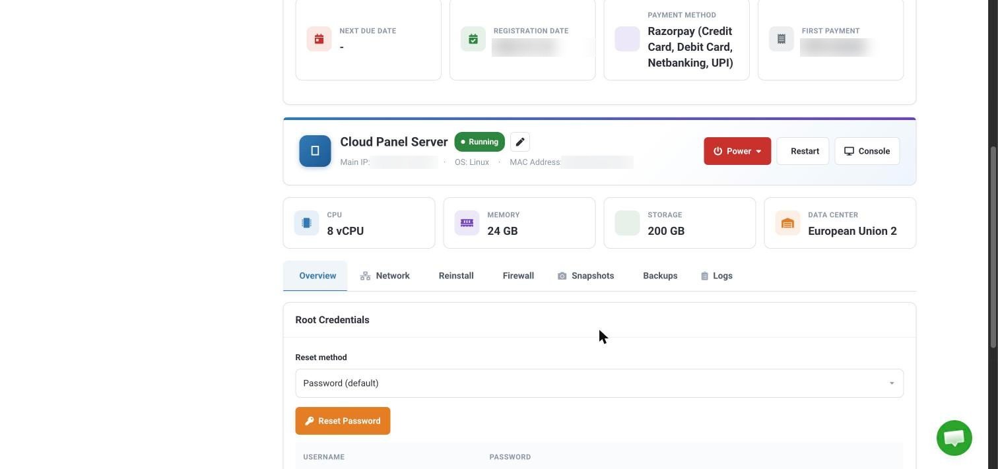This screenshot has width=998, height=469.
Task: Click the 8 vCPU value
Action: pyautogui.click(x=345, y=231)
